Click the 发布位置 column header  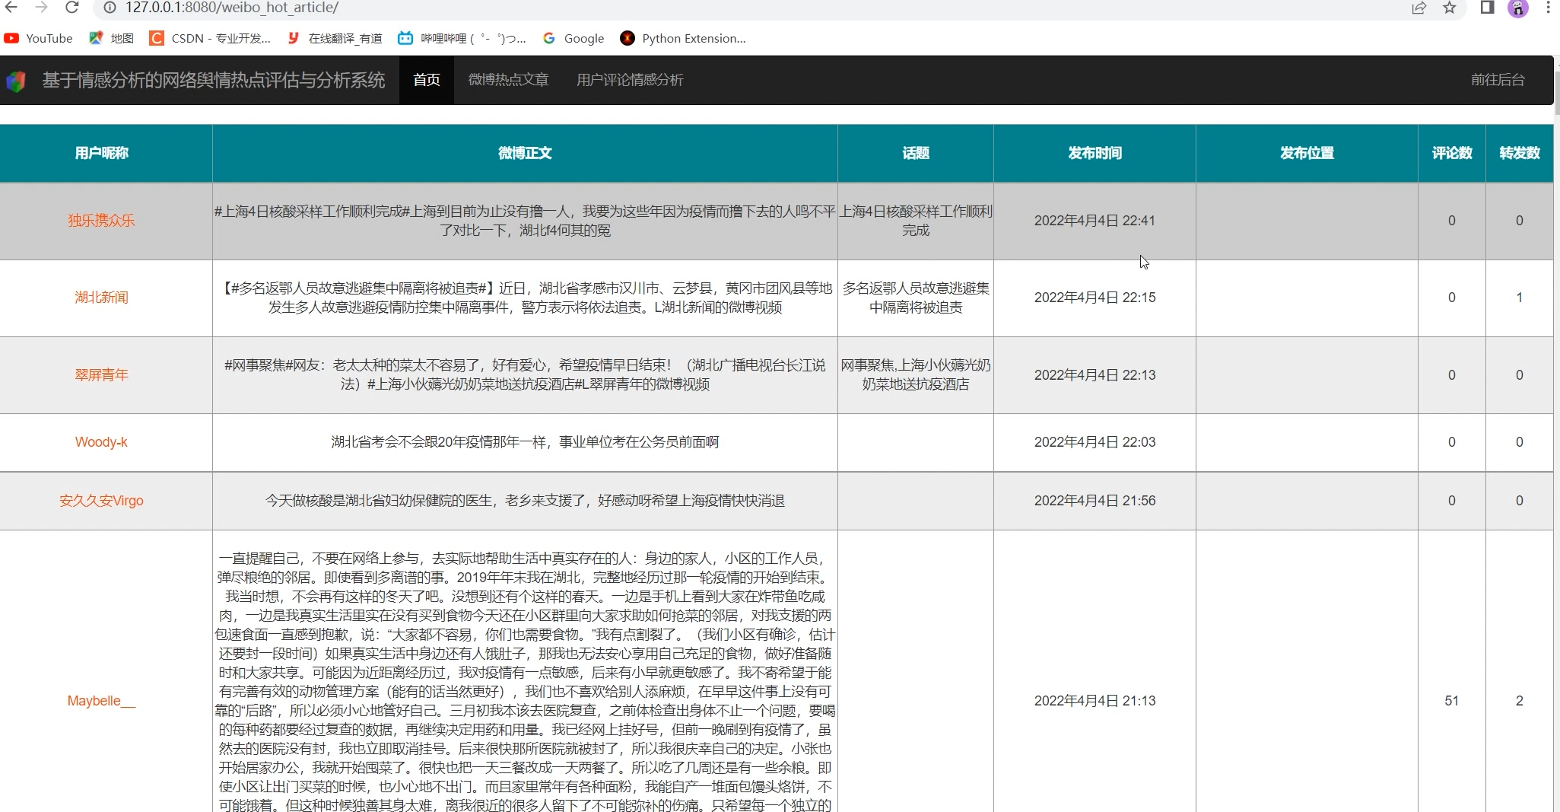(1307, 153)
